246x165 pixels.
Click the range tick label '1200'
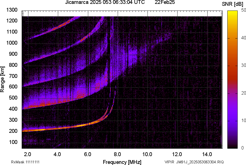click(12, 21)
